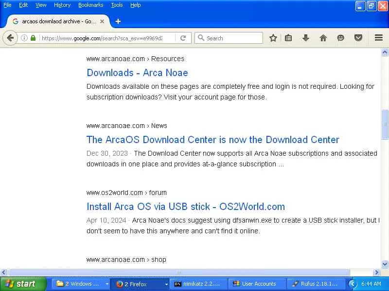389x291 pixels.
Task: Open ArcaOS Download Center news result
Action: click(212, 140)
